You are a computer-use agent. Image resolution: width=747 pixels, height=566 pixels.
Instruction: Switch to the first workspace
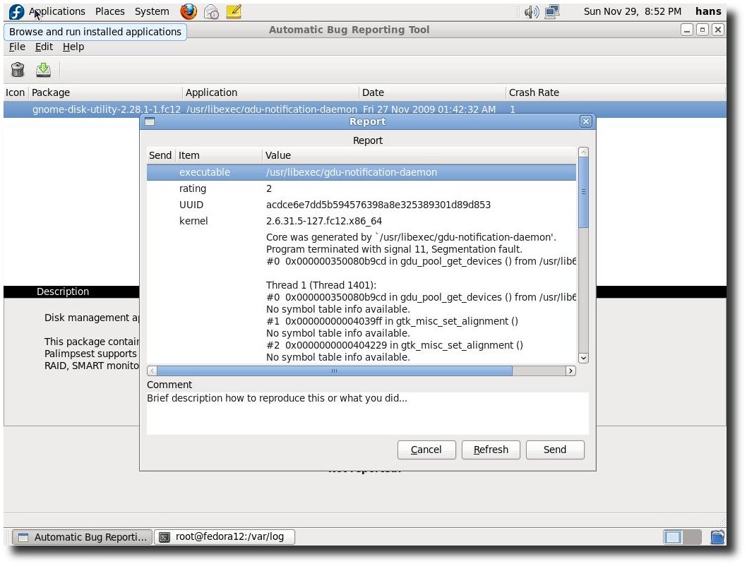click(673, 538)
